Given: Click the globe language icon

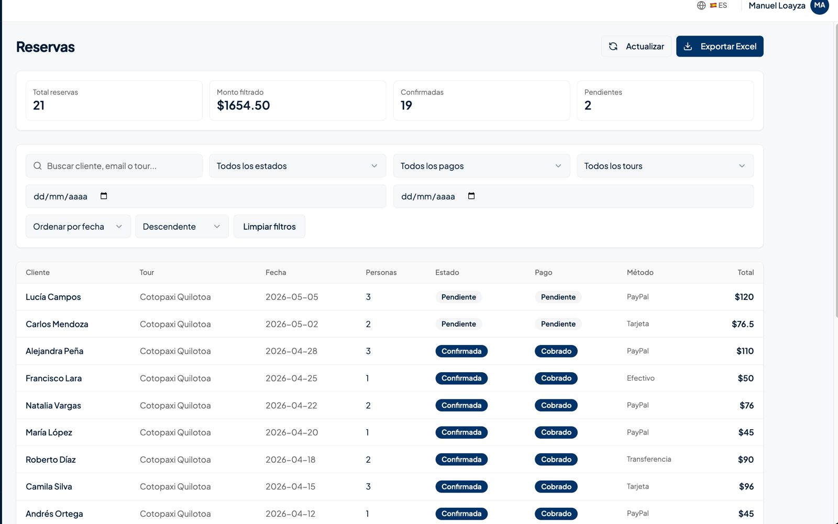Looking at the screenshot, I should point(701,6).
